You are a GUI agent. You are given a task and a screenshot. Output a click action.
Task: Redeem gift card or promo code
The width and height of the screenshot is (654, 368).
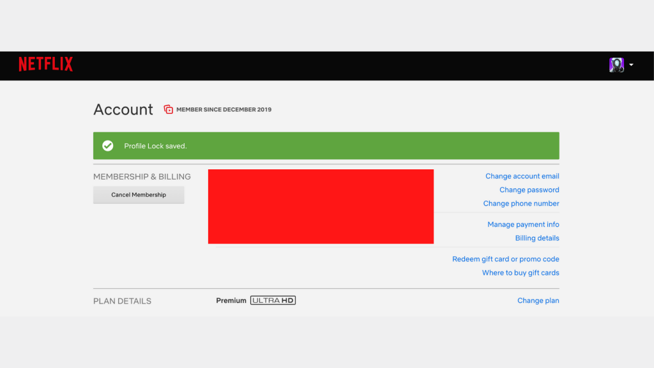click(506, 259)
